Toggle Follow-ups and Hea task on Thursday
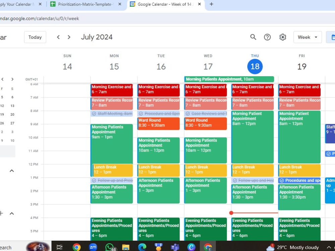Viewport: 335px width, 251px height. [x=235, y=180]
